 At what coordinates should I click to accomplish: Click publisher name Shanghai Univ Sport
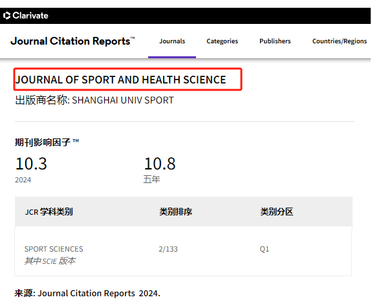123,100
